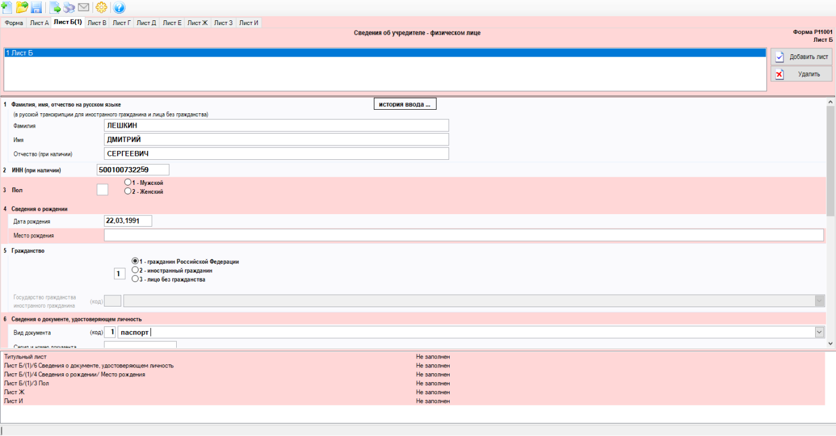Export document with green arrow icon
Screen dimensions: 836x436
[56, 8]
